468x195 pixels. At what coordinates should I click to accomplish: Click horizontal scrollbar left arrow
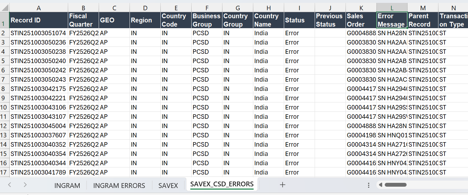click(x=381, y=185)
